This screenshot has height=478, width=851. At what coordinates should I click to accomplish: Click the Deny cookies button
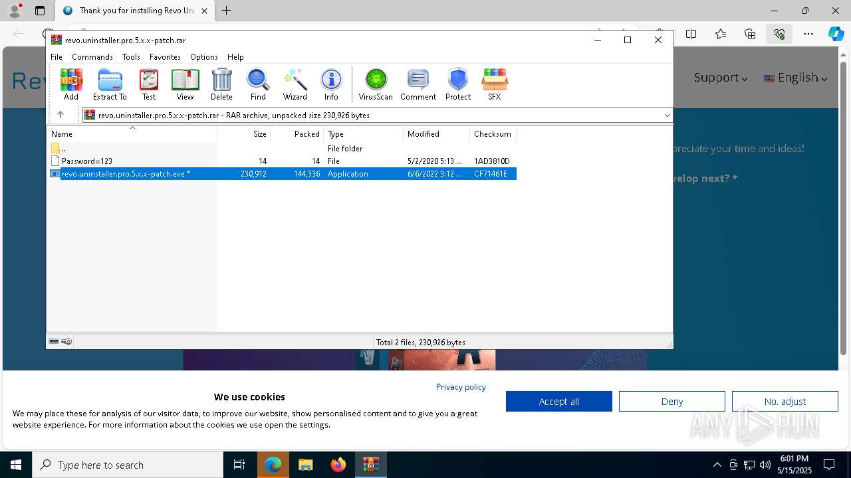pos(672,401)
